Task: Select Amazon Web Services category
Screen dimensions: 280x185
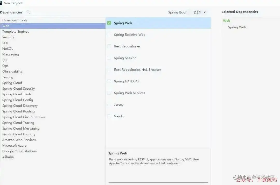Action: click(53, 140)
